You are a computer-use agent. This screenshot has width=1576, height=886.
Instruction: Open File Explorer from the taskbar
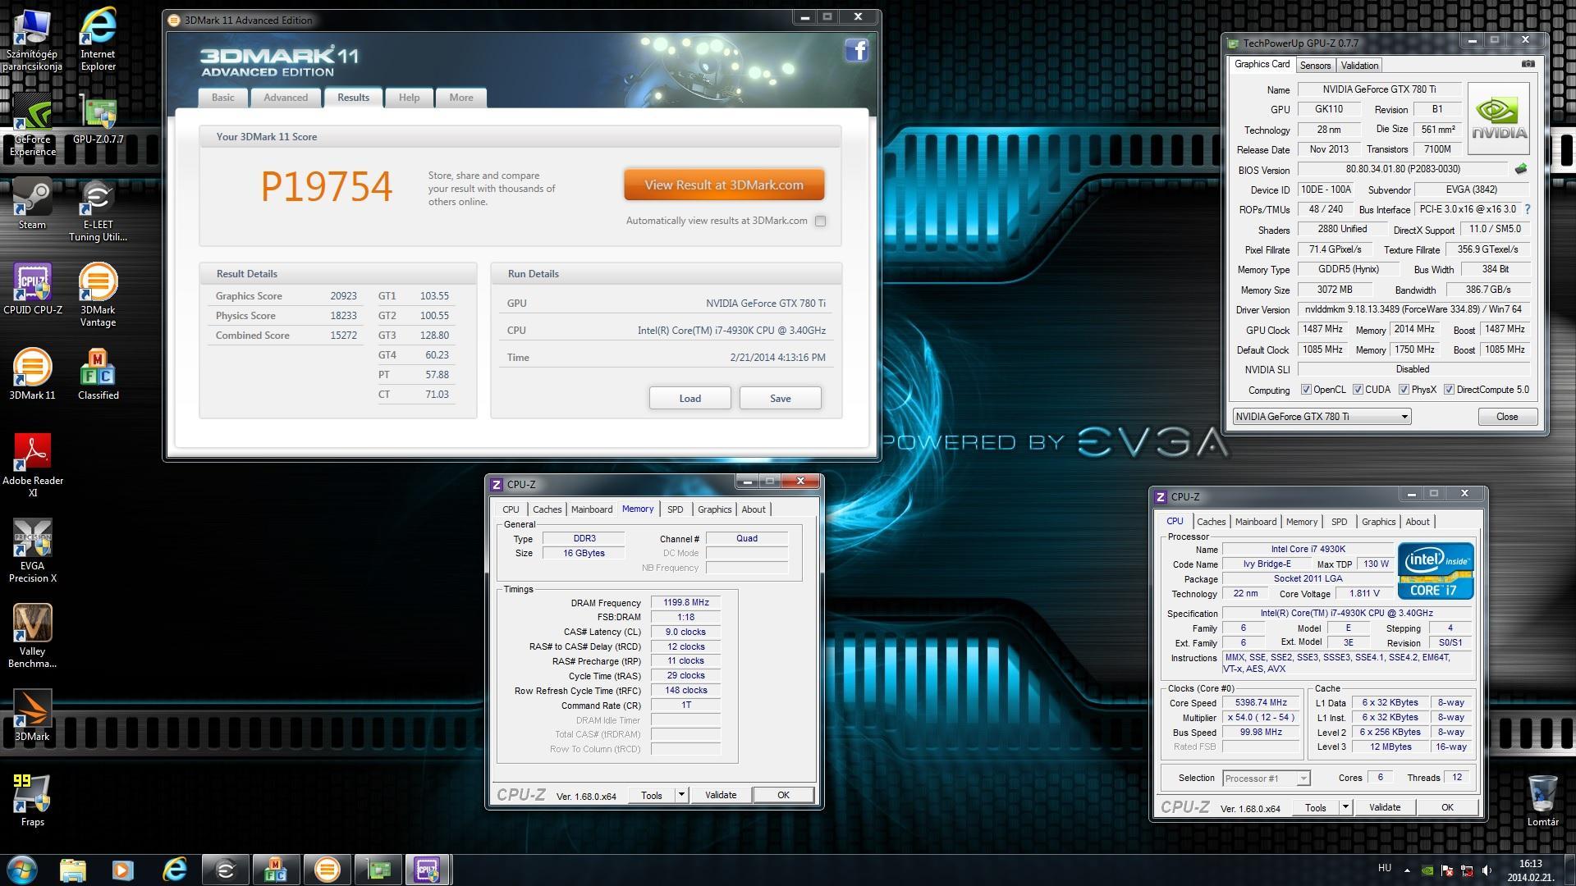(73, 870)
